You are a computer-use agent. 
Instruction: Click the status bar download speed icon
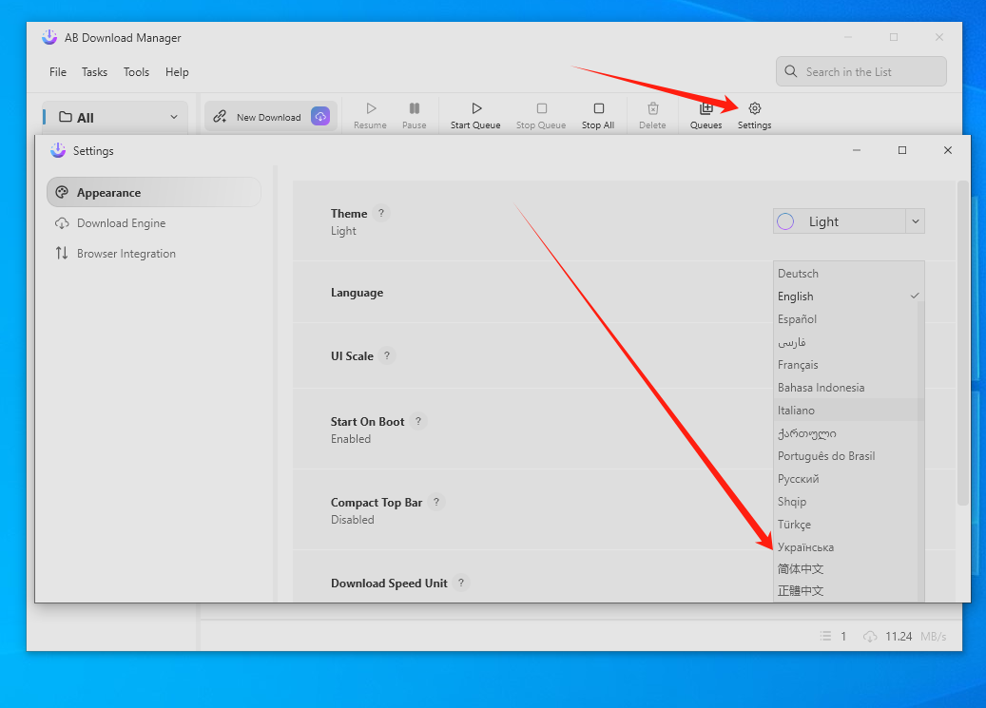pyautogui.click(x=870, y=637)
